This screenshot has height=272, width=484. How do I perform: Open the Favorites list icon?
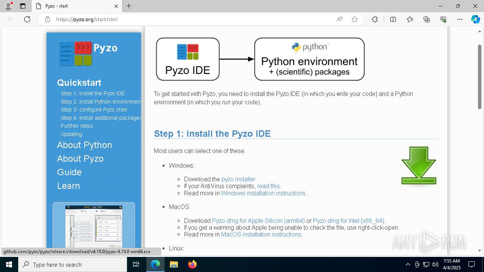(x=410, y=19)
